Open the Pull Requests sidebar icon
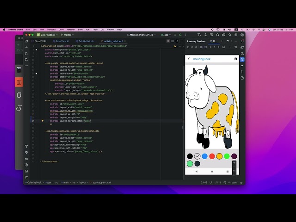Viewport: 296px width, 222px height. [x=26, y=60]
